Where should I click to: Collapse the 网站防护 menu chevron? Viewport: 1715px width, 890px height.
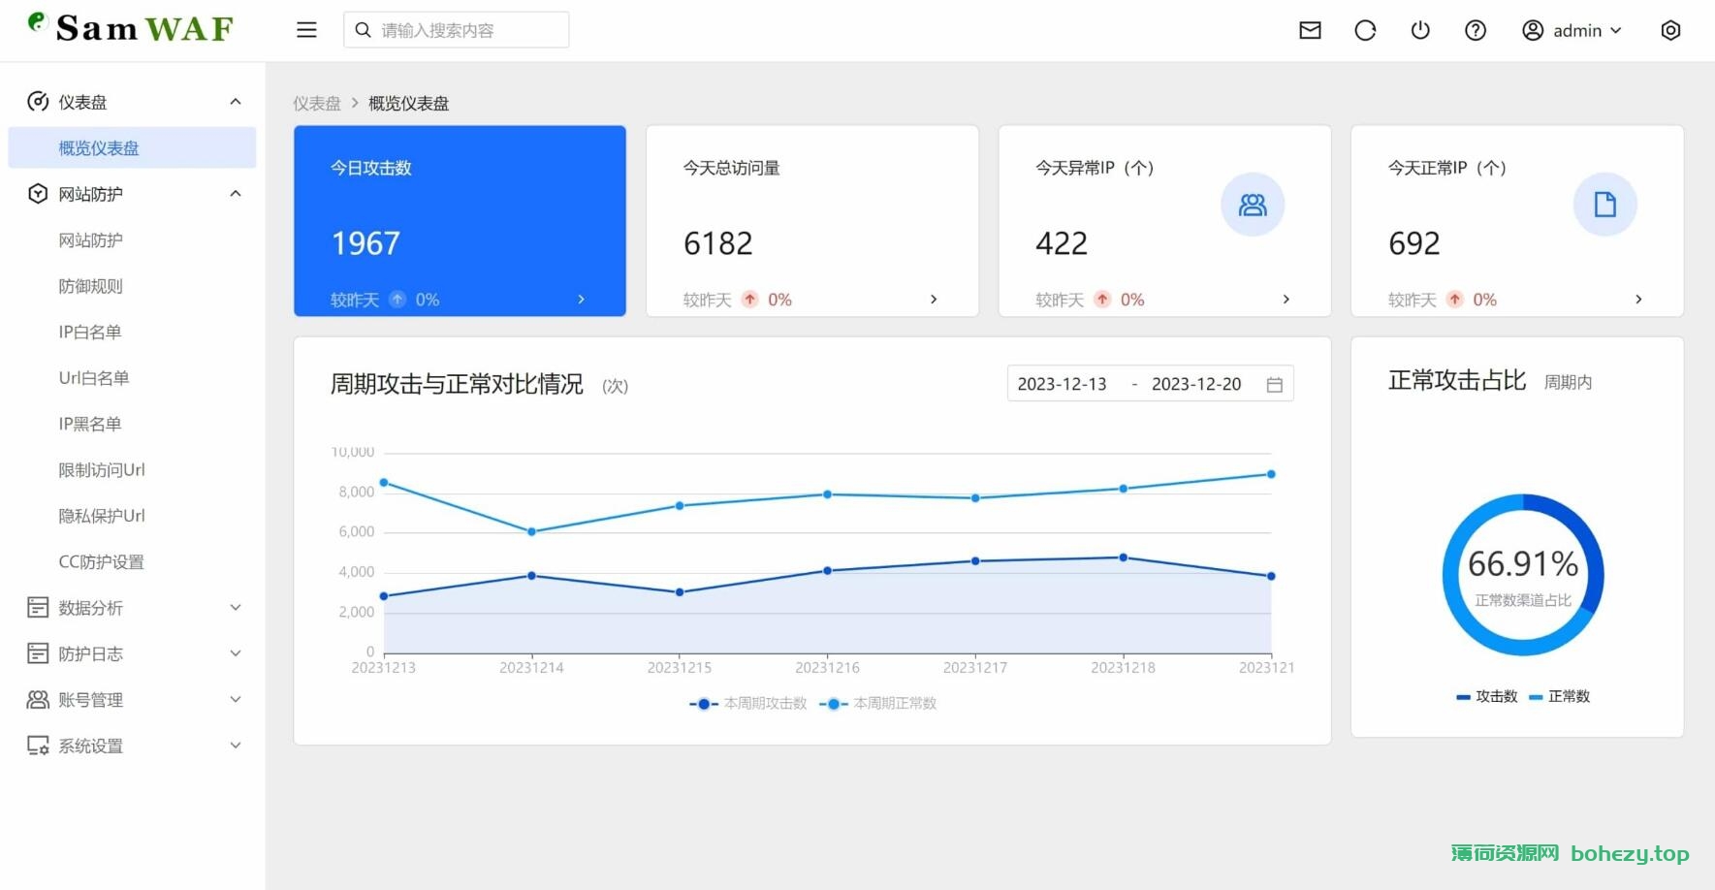coord(235,194)
